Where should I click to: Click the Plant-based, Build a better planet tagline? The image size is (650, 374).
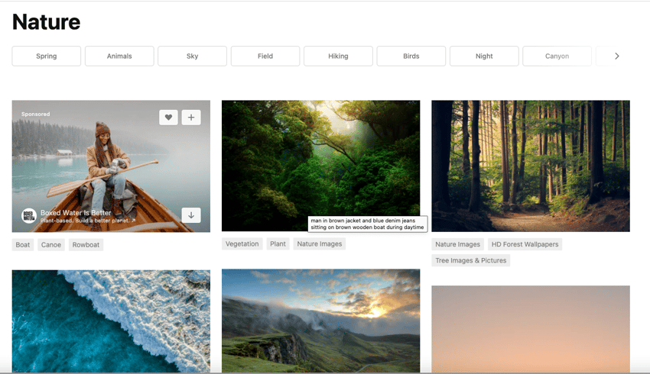tap(88, 221)
